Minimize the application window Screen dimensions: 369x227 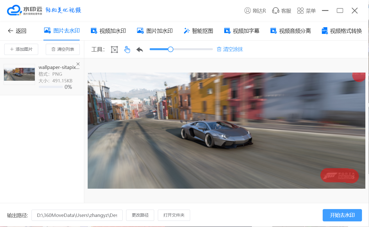pos(325,11)
